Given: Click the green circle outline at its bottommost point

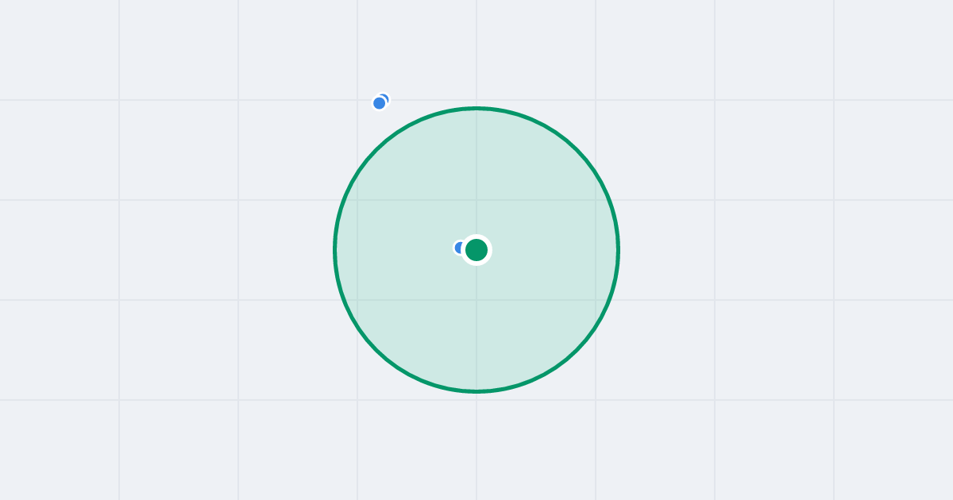Looking at the screenshot, I should click(476, 391).
